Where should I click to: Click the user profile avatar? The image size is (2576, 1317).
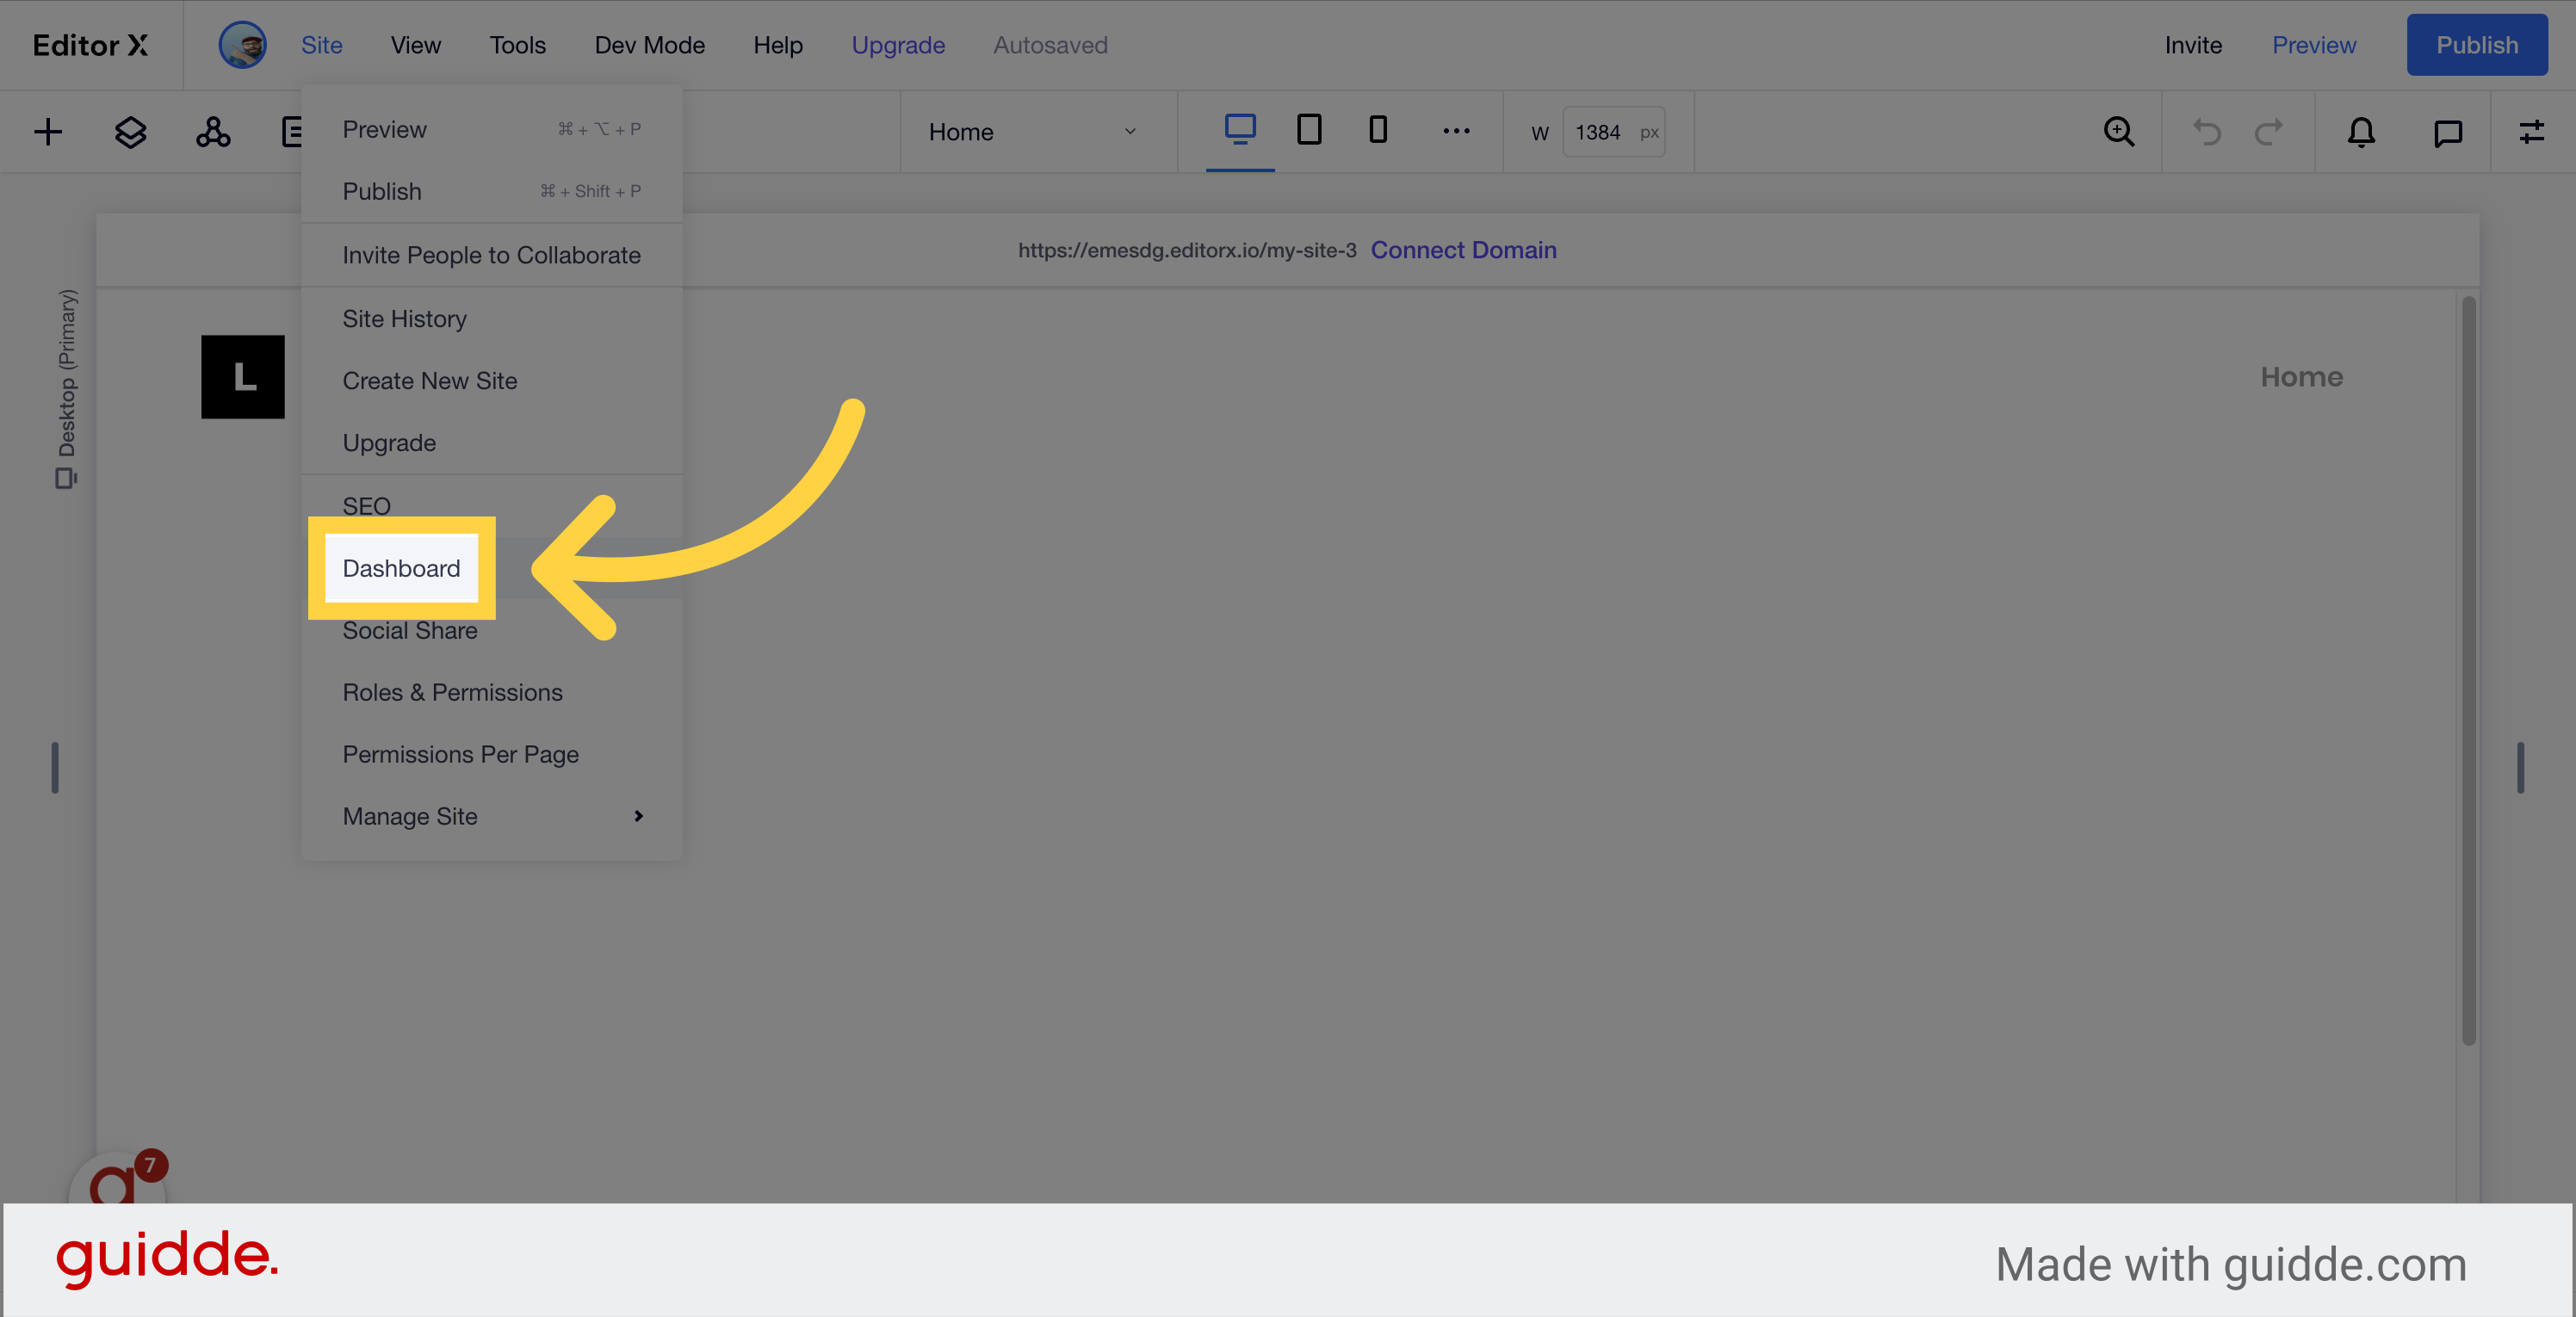(x=242, y=45)
